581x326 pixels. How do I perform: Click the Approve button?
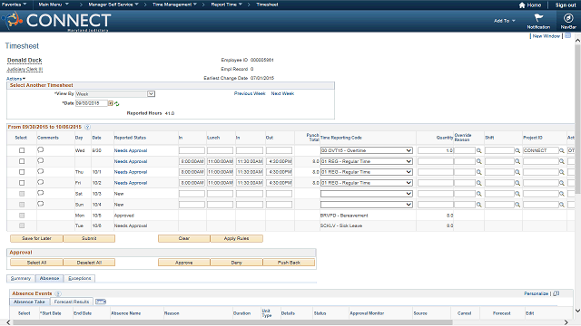tap(183, 263)
